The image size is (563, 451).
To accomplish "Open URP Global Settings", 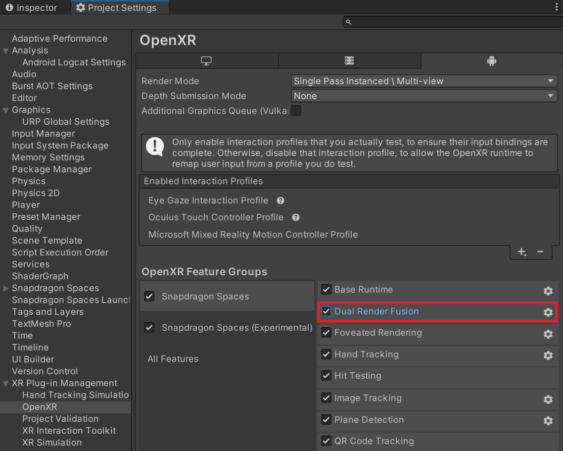I will [66, 121].
